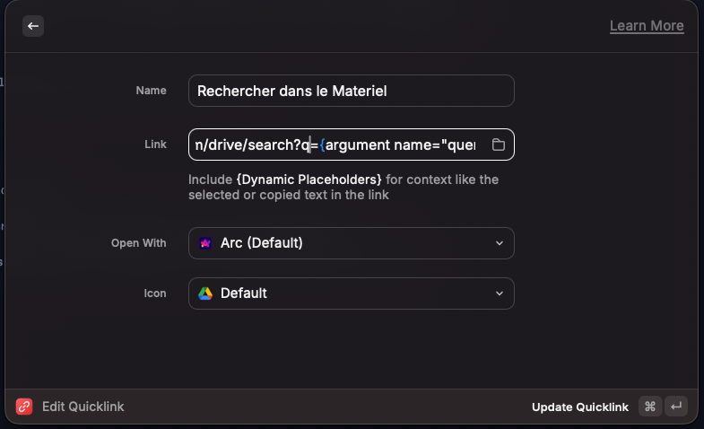The width and height of the screenshot is (704, 429).
Task: Open the Open With dropdown
Action: pos(351,243)
